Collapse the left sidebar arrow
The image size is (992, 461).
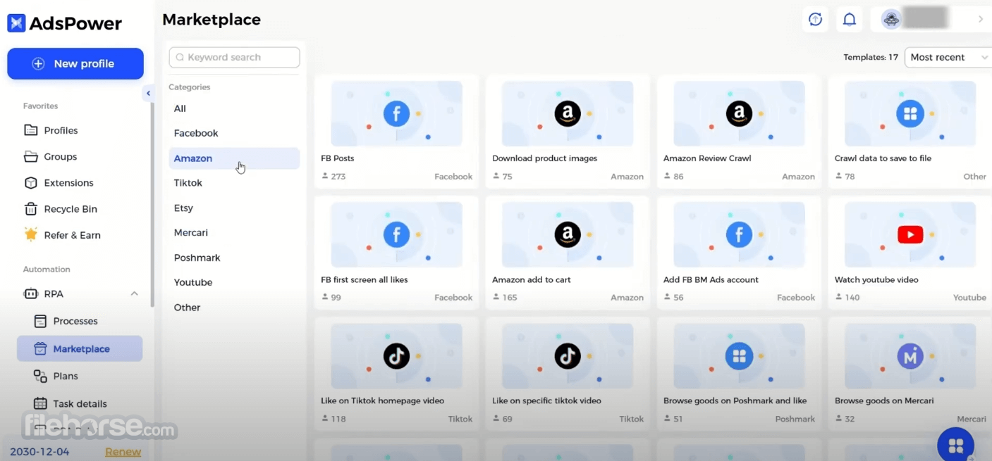pyautogui.click(x=148, y=93)
